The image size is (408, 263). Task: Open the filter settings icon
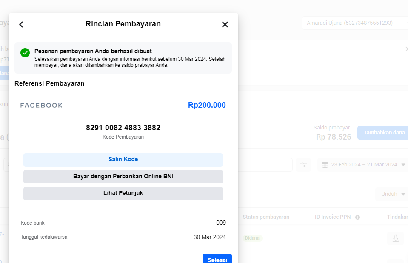point(303,165)
